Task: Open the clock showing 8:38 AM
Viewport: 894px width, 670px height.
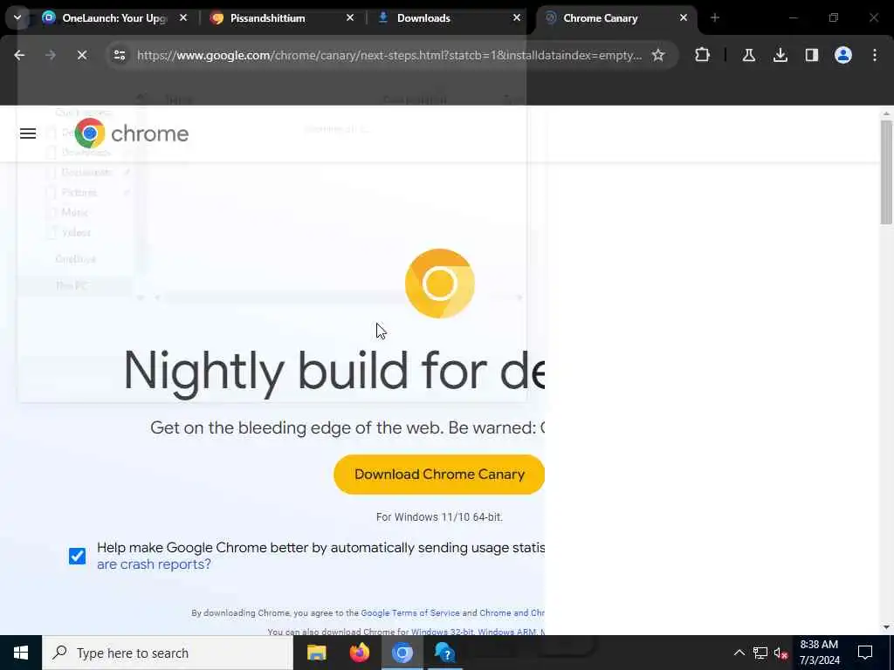Action: tap(819, 653)
